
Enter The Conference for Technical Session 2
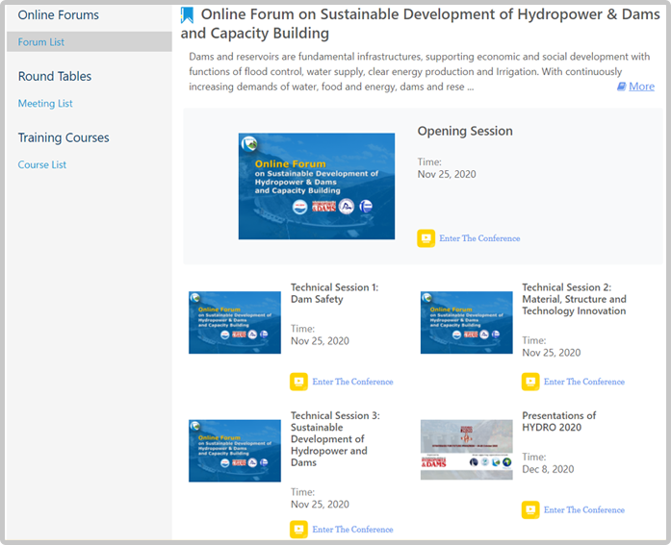tap(584, 382)
